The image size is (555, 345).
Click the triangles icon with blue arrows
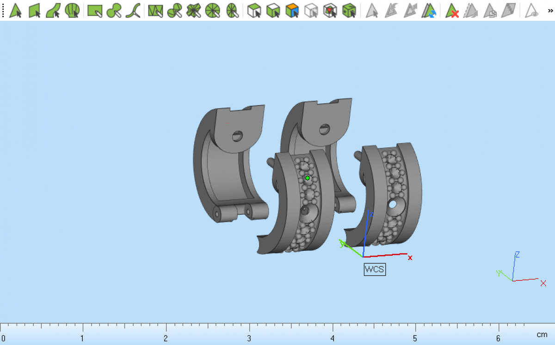pos(429,10)
